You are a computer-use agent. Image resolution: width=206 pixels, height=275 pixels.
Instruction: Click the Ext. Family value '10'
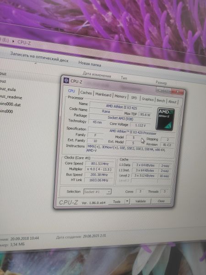[x=95, y=141]
